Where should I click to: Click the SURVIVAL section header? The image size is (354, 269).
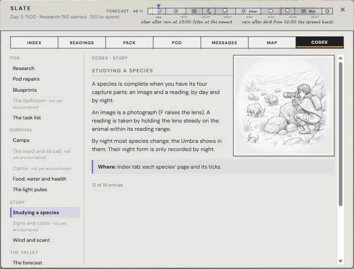click(x=21, y=130)
